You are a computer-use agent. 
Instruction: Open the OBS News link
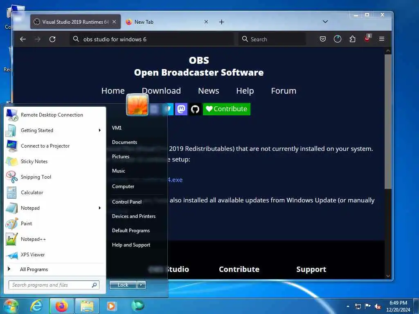pyautogui.click(x=208, y=91)
